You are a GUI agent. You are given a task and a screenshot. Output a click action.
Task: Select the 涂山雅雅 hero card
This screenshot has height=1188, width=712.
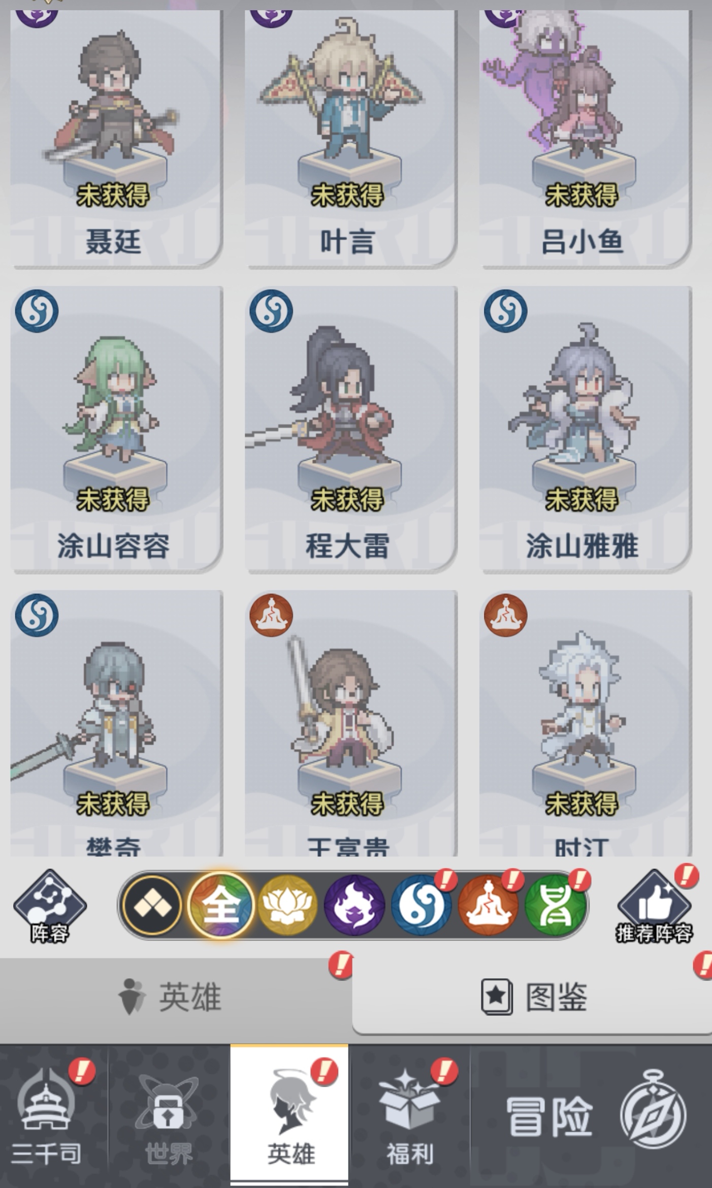586,429
